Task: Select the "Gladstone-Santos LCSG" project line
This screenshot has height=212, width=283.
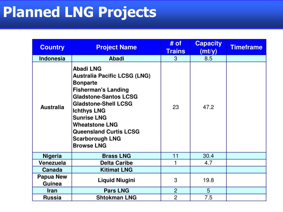Action: pos(105,97)
